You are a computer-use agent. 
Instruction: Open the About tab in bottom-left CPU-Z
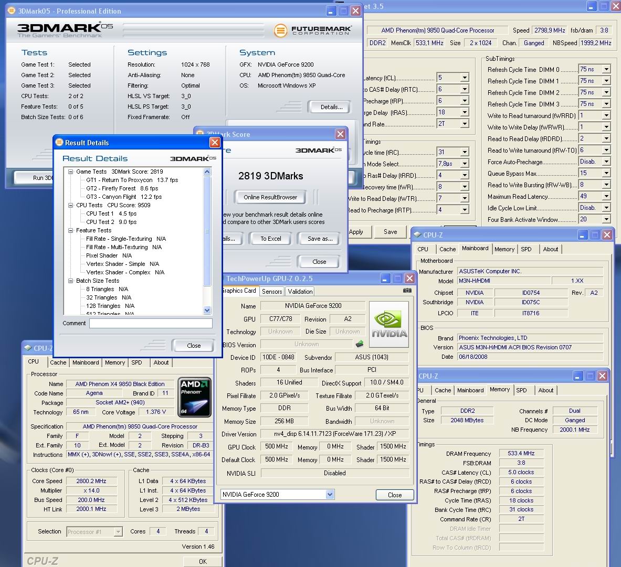pyautogui.click(x=161, y=363)
